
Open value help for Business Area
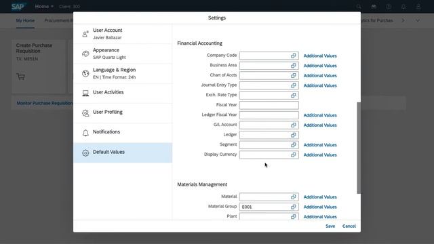[x=294, y=66]
